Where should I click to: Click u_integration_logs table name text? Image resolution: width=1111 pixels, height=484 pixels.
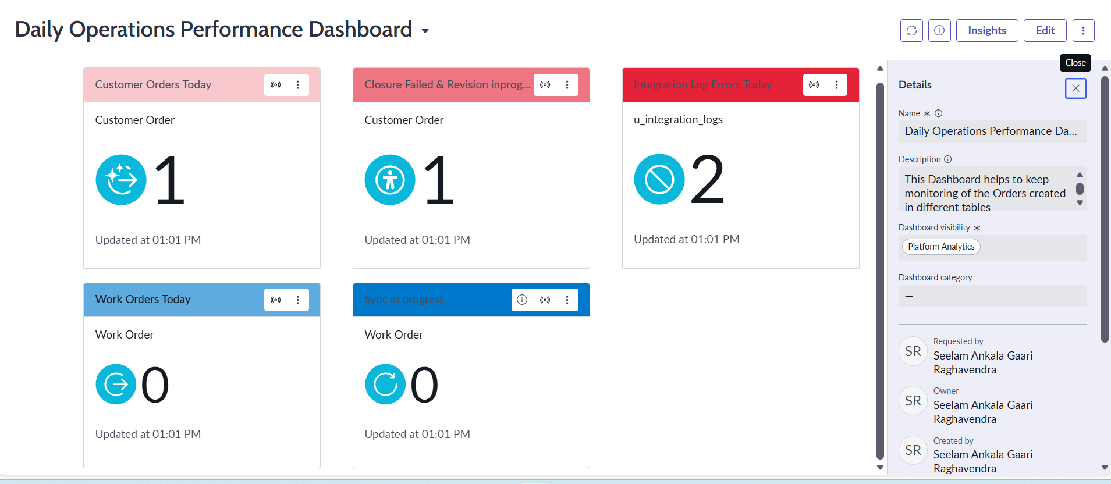coord(678,119)
